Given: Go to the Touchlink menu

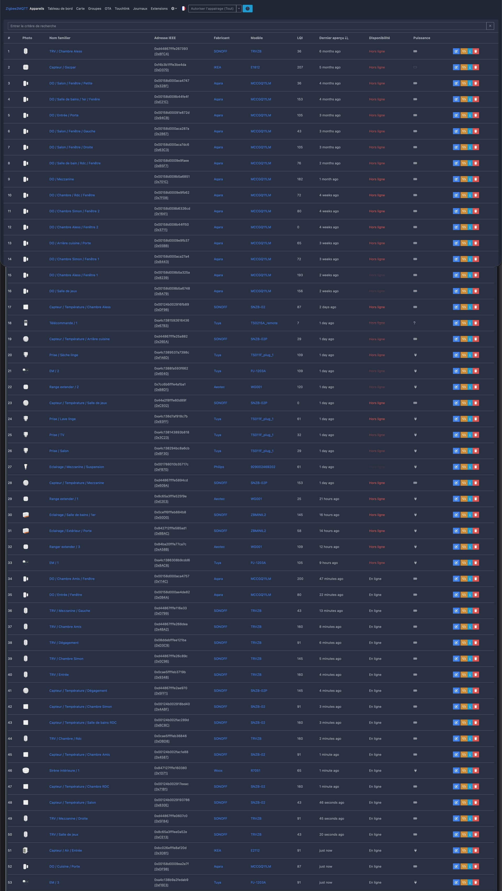Looking at the screenshot, I should coord(122,9).
